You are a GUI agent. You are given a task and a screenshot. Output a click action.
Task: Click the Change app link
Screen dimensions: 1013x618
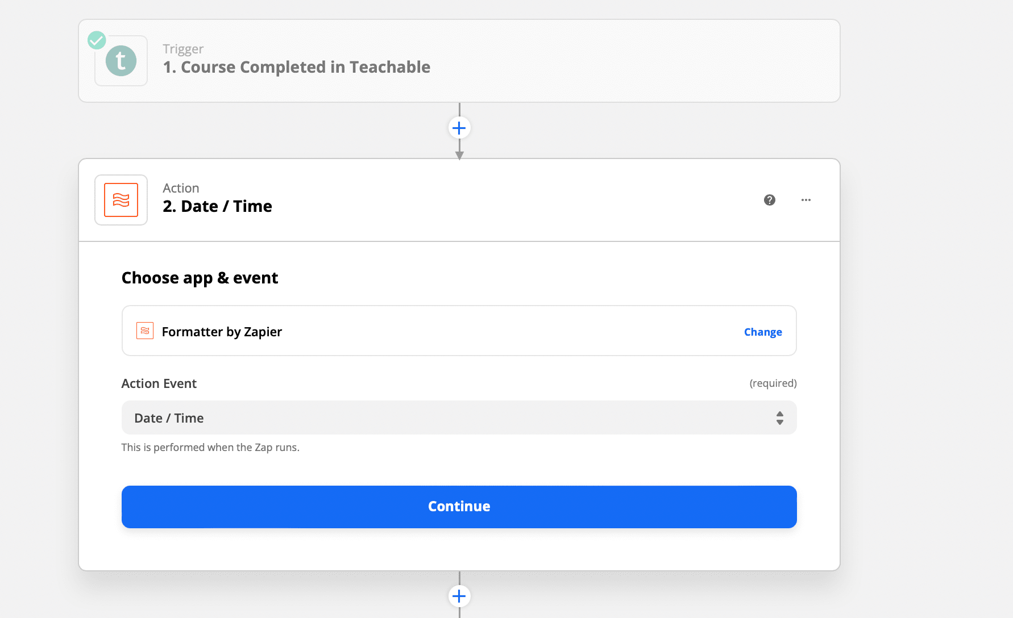[763, 332]
